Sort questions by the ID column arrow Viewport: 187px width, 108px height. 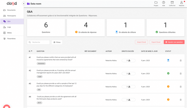click(32, 51)
